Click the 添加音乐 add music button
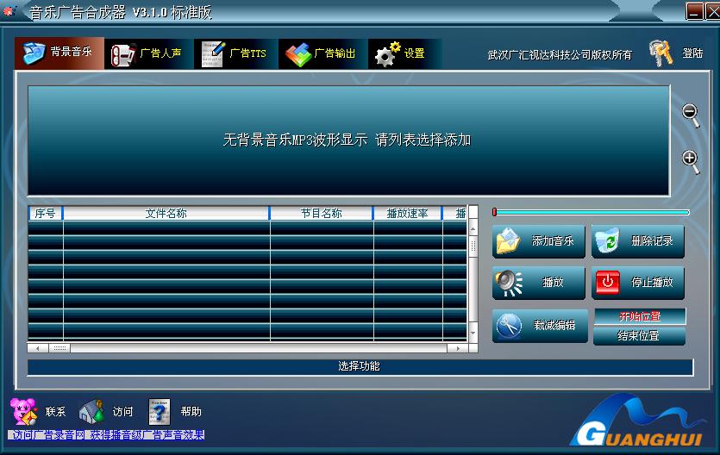Image resolution: width=720 pixels, height=455 pixels. (x=540, y=242)
